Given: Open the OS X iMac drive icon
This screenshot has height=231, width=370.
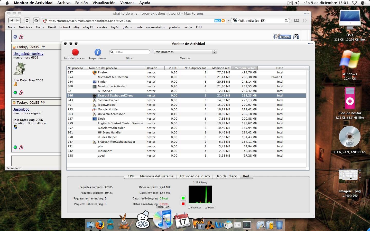Looking at the screenshot, I should pyautogui.click(x=350, y=20).
